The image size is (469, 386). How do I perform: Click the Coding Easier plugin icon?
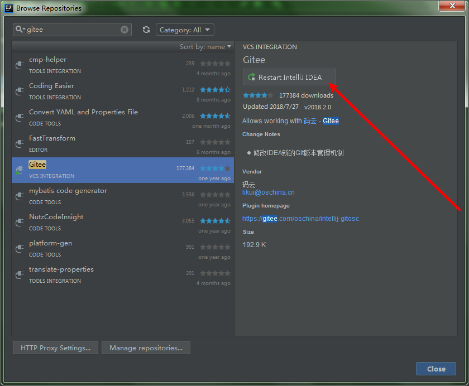pyautogui.click(x=20, y=91)
